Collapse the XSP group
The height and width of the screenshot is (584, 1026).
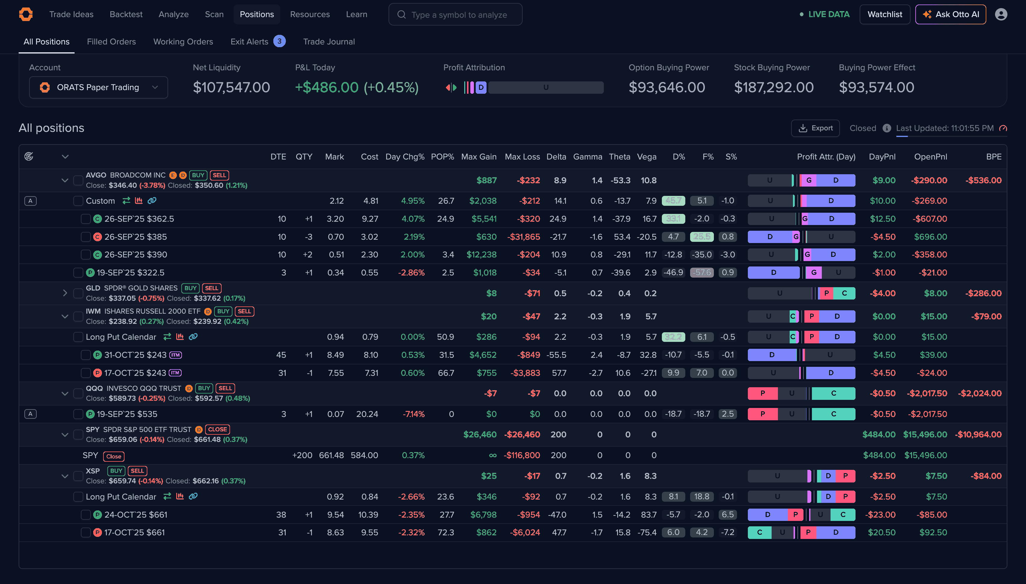pos(65,476)
